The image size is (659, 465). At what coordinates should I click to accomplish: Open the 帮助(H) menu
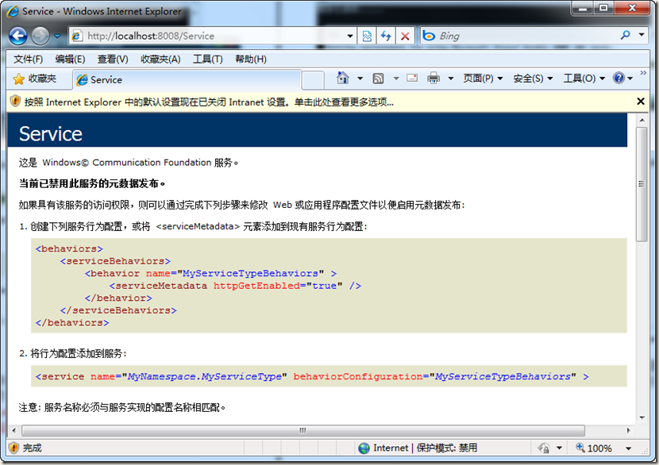pos(251,60)
